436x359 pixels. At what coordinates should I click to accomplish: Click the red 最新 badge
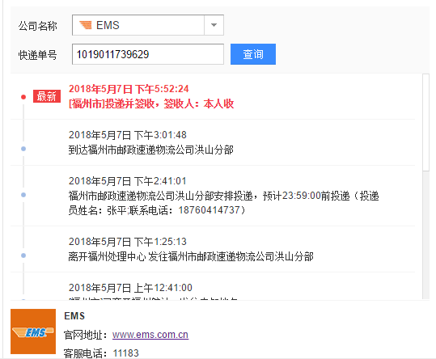[47, 96]
